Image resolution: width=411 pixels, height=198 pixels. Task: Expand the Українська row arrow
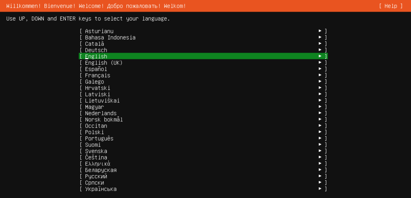click(320, 189)
